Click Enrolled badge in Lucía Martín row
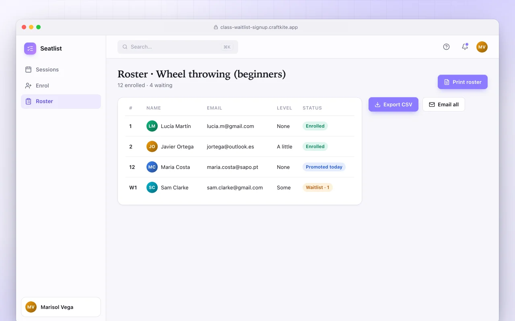The height and width of the screenshot is (321, 515). [x=315, y=126]
